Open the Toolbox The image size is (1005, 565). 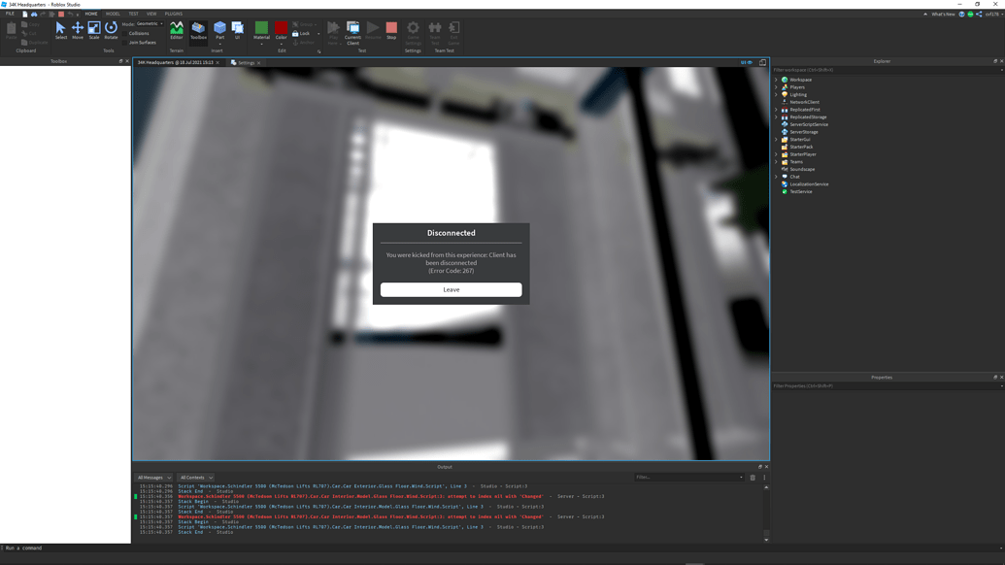tap(199, 32)
